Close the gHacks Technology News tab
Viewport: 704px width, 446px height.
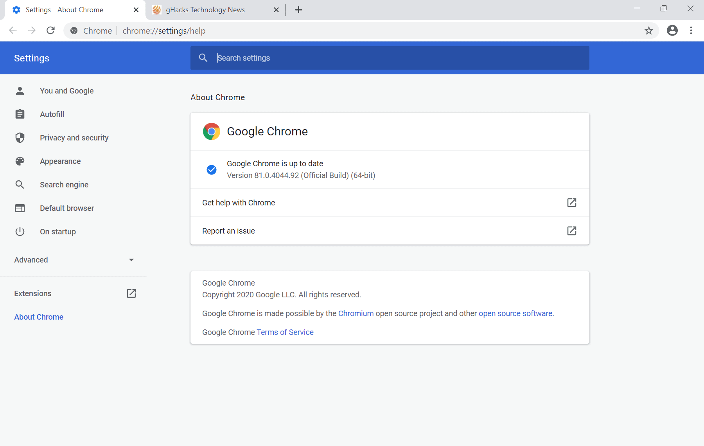coord(276,10)
